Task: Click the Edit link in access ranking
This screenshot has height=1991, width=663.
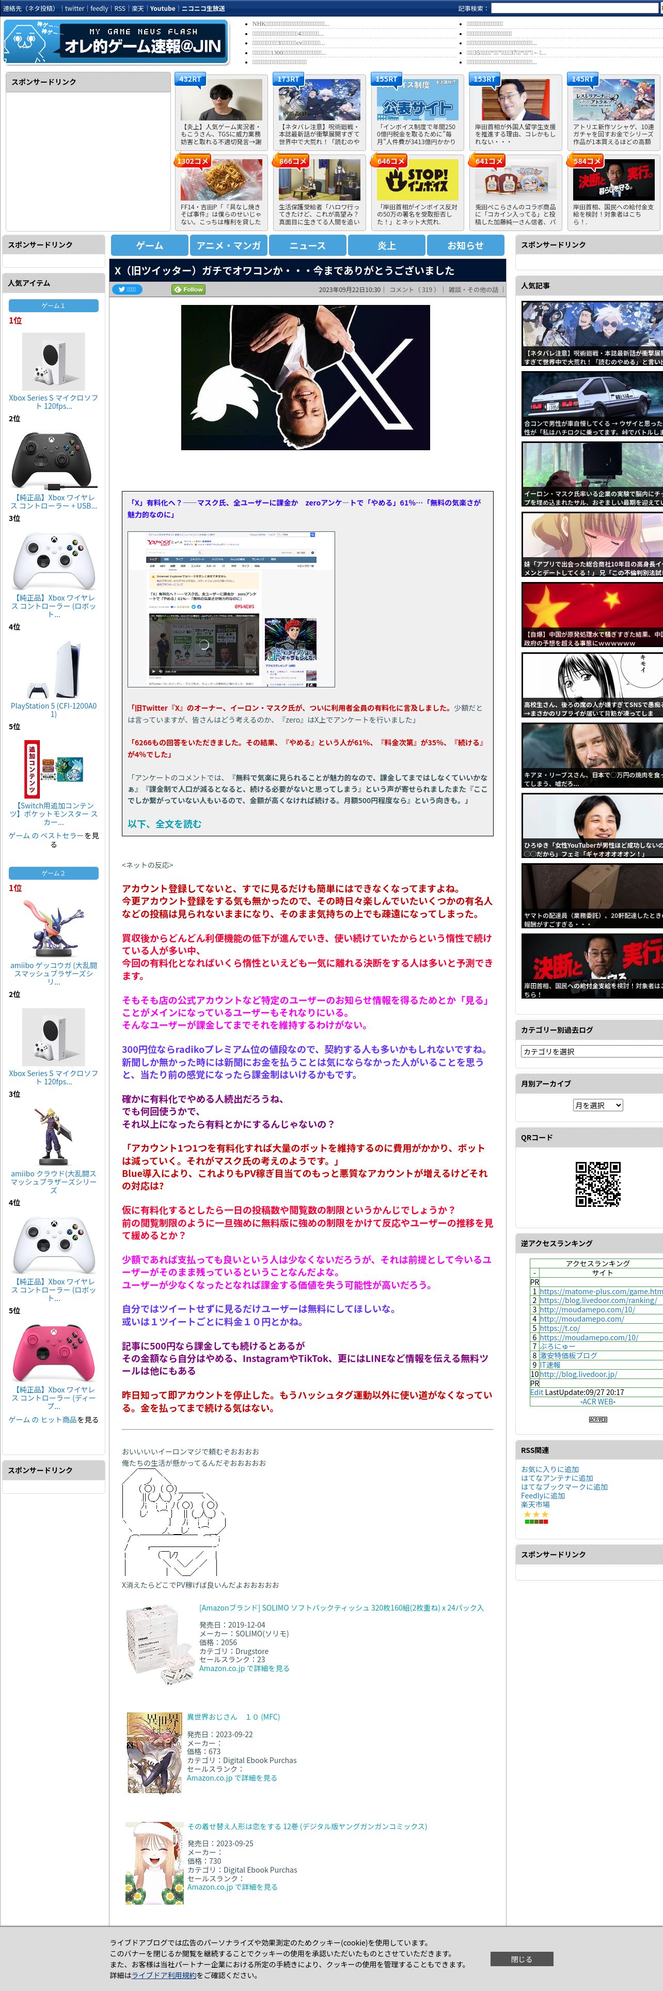Action: pos(536,1392)
